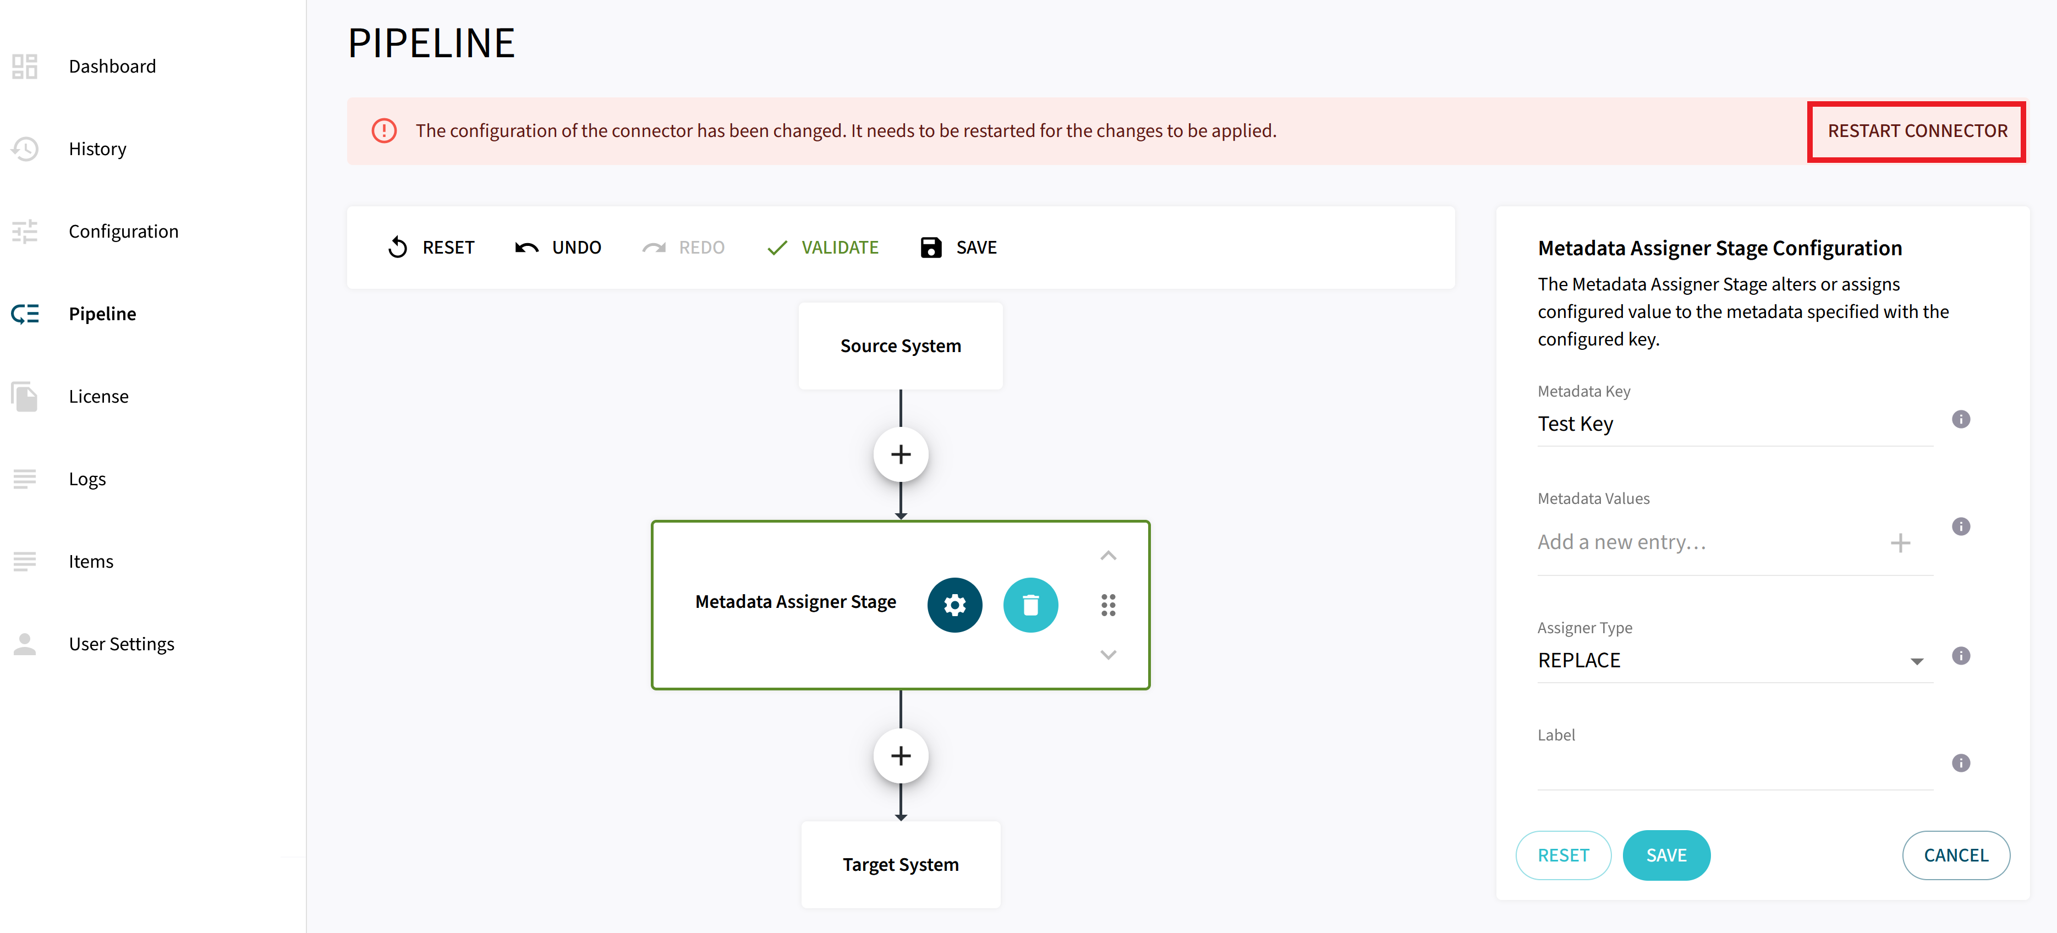Show info for Metadata Key field
The image size is (2057, 933).
coord(1960,419)
